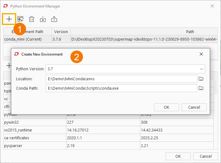Click the Location path input field
The height and width of the screenshot is (163, 221).
click(x=121, y=79)
